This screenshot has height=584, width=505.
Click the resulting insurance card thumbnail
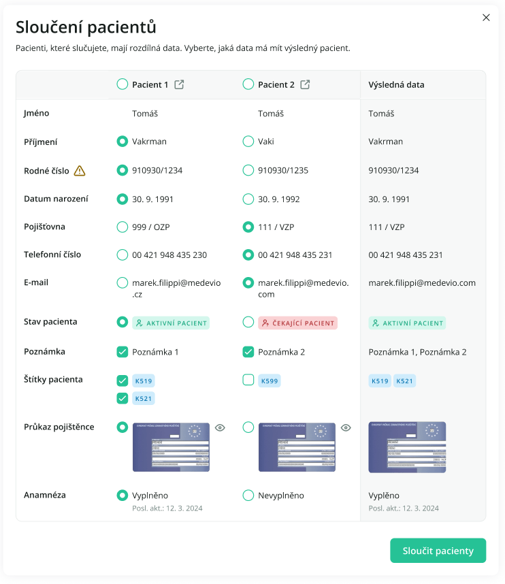407,447
